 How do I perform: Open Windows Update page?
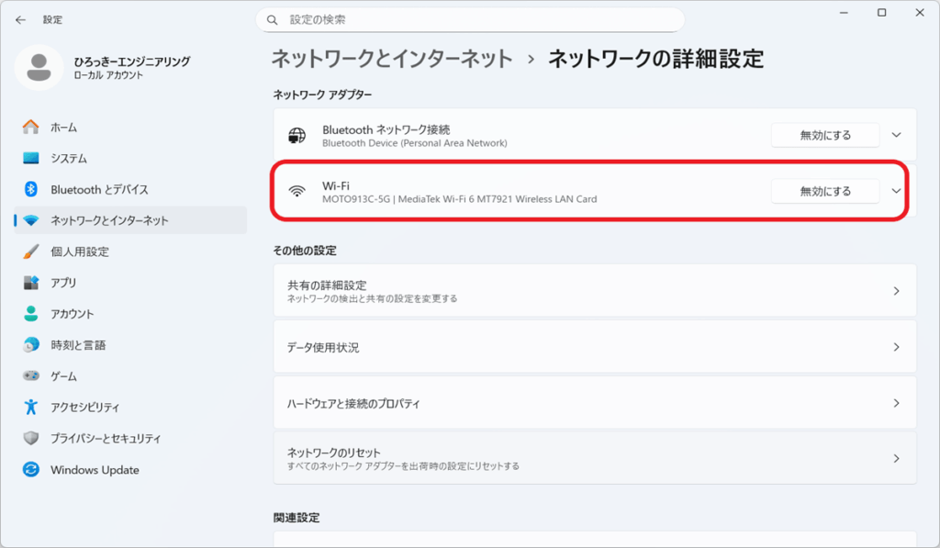point(130,469)
